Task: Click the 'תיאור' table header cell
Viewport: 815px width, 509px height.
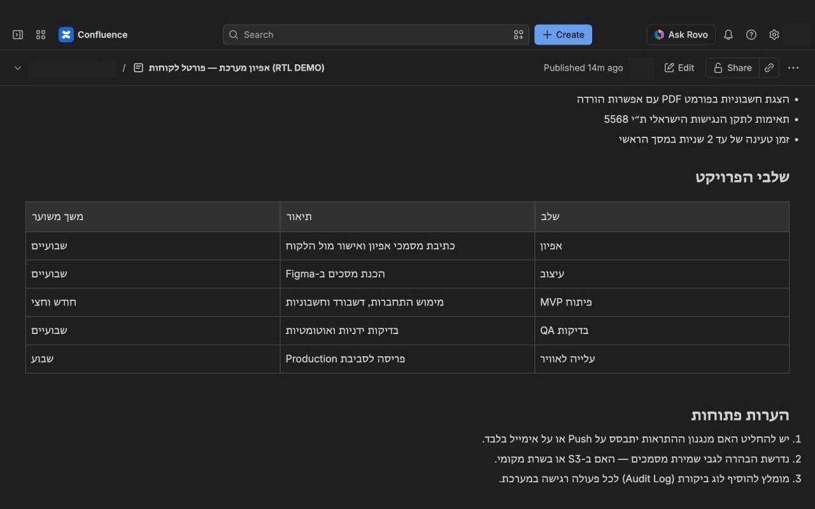Action: point(407,217)
